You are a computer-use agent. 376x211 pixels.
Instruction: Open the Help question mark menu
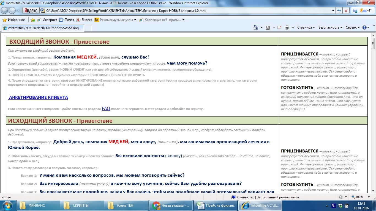point(366,27)
